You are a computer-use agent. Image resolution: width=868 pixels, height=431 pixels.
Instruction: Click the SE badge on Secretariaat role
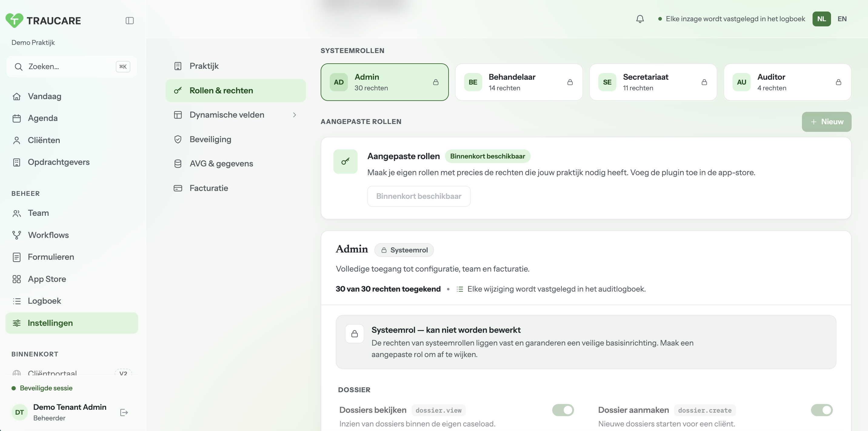[x=607, y=82]
